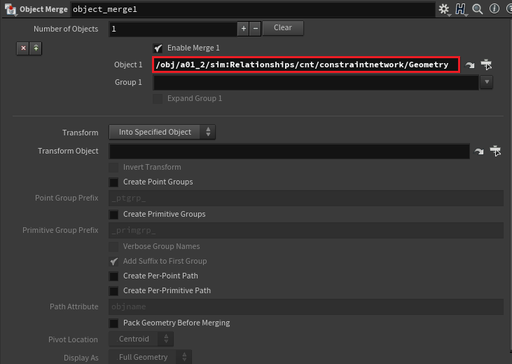
Task: Open the gear settings menu icon
Action: click(444, 9)
